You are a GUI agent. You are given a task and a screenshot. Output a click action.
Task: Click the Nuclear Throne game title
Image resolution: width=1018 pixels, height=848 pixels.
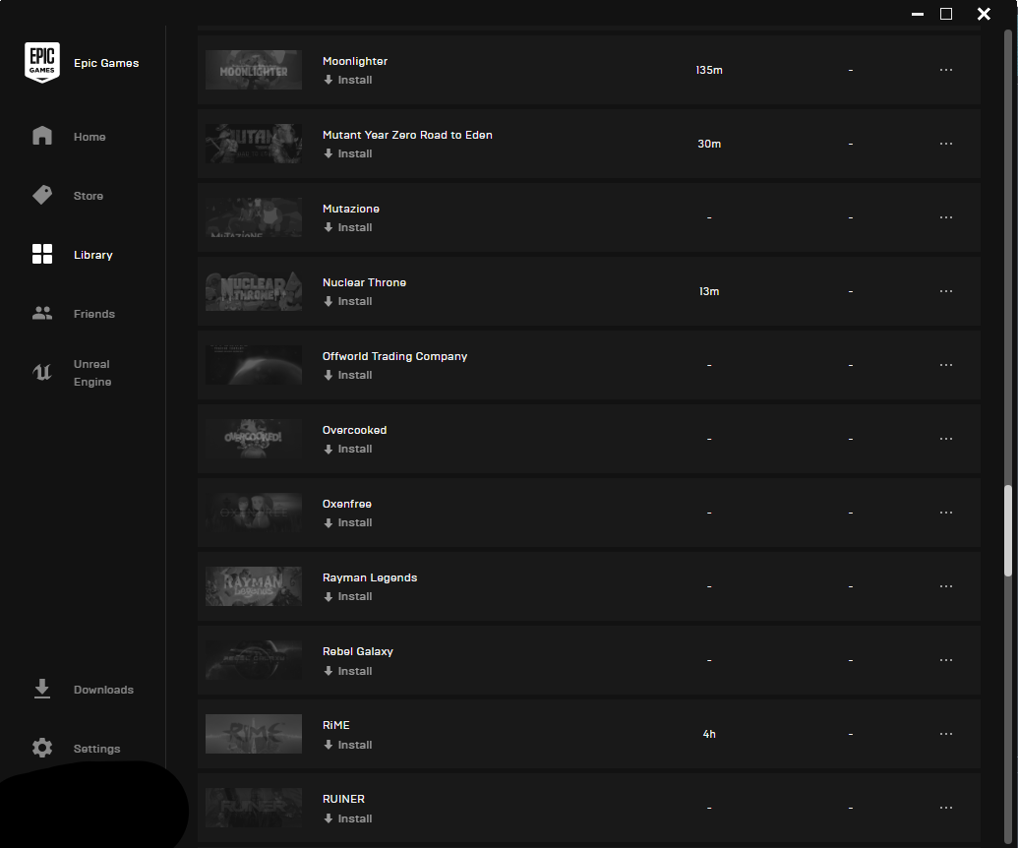pyautogui.click(x=364, y=282)
